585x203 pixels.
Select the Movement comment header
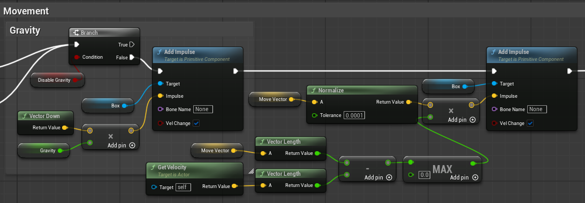[x=26, y=11]
